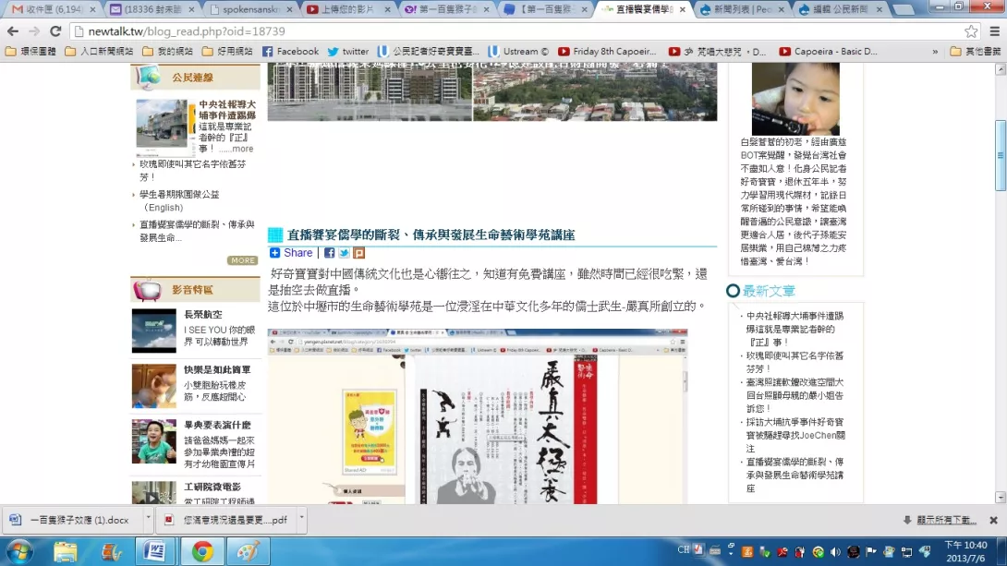Screen dimensions: 1007x566
Task: Click the MORE button in 公民連線 section
Action: 243,260
